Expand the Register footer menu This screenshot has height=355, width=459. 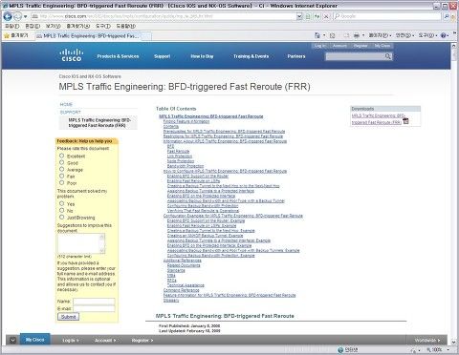(142, 341)
